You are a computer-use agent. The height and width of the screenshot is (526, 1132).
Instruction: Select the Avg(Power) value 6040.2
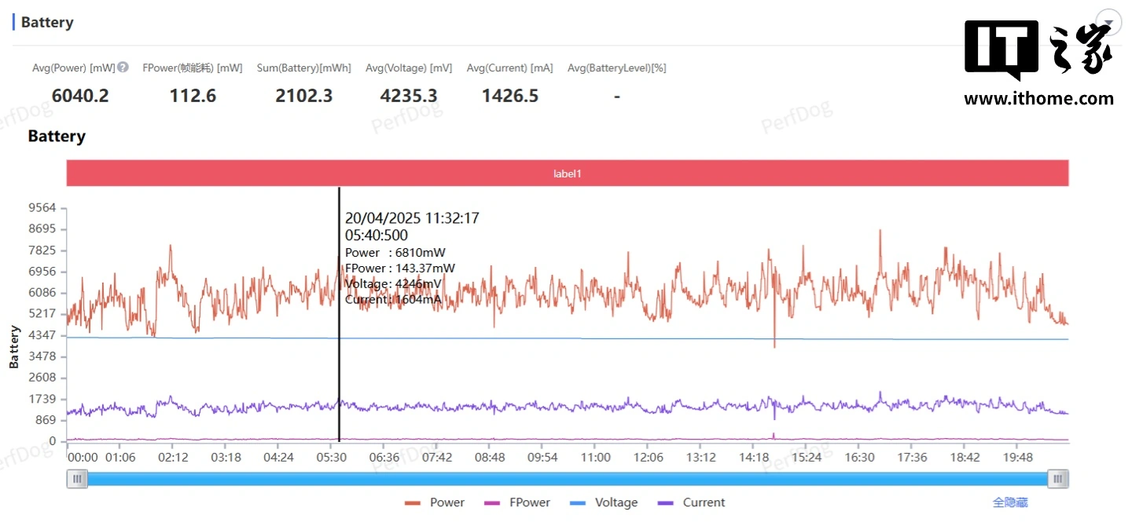pyautogui.click(x=80, y=96)
